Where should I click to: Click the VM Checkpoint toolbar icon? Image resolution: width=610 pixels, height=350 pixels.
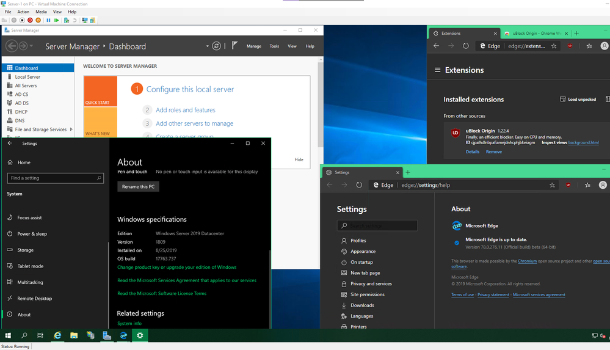click(67, 20)
